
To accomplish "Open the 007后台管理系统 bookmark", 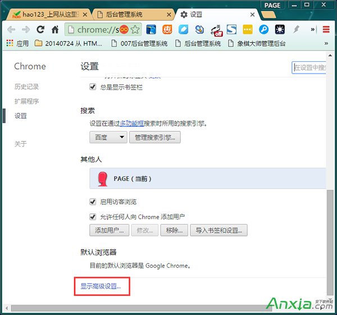I will pos(139,43).
